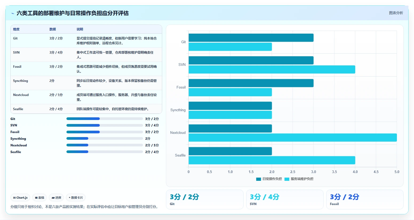Click the Nextcloud progress bar
The height and width of the screenshot is (220, 414).
pyautogui.click(x=105, y=145)
